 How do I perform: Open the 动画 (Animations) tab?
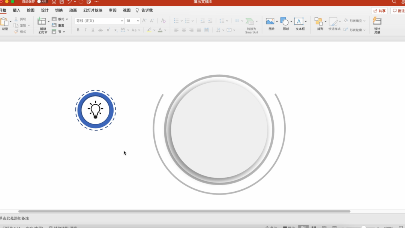click(x=73, y=10)
